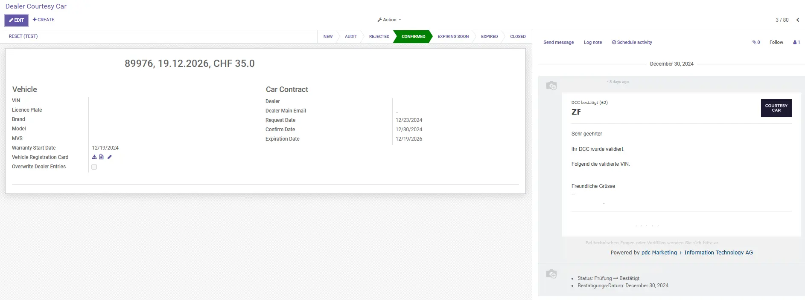Select the Expiring Soon status stage
The width and height of the screenshot is (805, 300).
[453, 37]
